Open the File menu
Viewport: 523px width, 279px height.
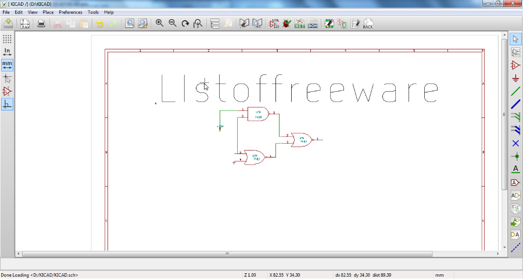tap(6, 12)
